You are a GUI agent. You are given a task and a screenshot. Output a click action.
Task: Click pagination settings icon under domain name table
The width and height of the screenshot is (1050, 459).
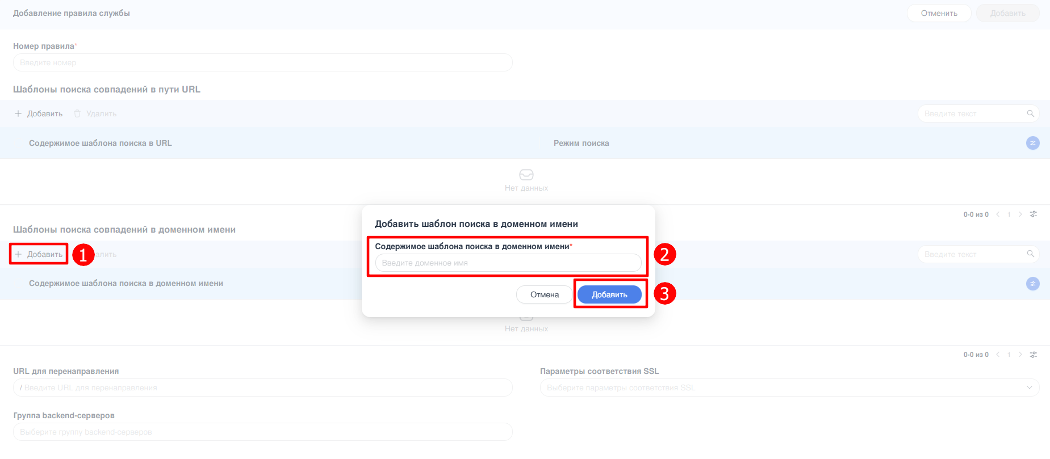point(1034,355)
